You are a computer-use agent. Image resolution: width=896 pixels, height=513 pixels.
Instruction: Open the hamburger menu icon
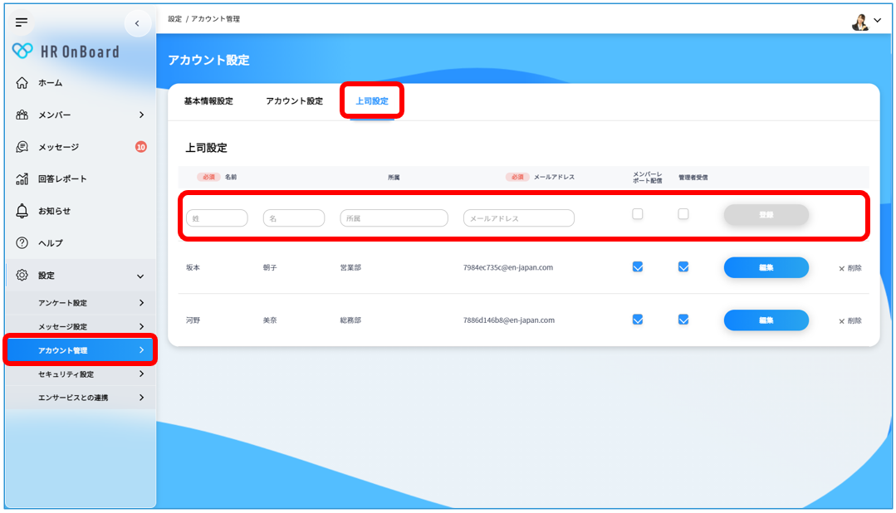click(x=22, y=22)
